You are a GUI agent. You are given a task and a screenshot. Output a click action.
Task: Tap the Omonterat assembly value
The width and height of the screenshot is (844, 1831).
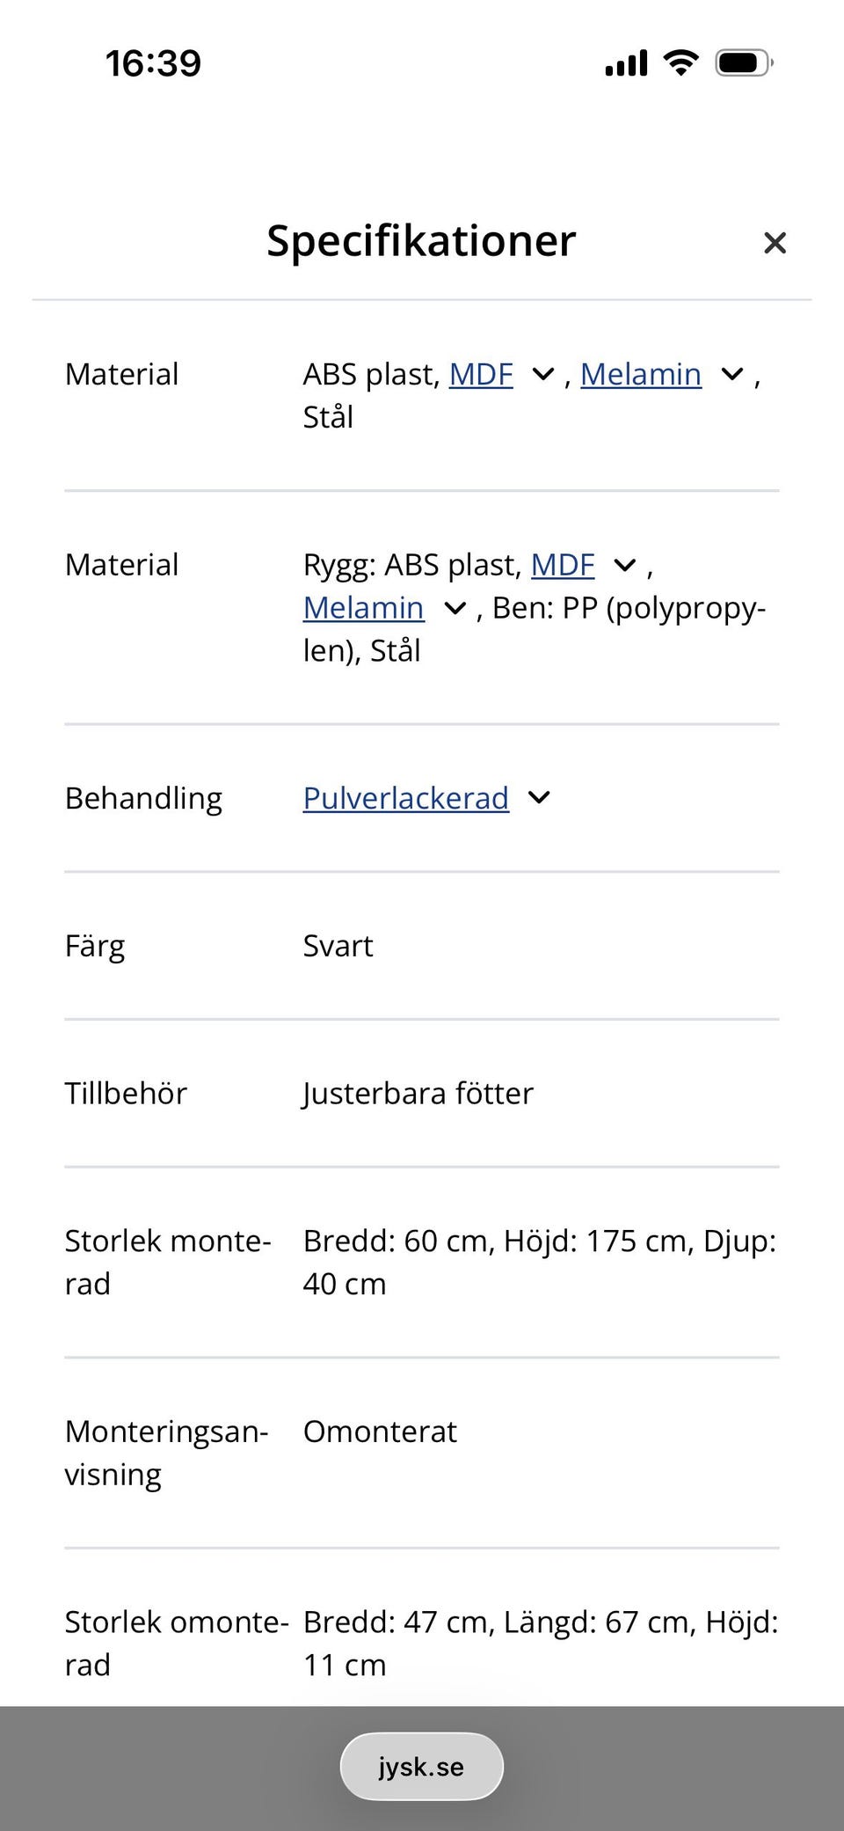click(380, 1432)
